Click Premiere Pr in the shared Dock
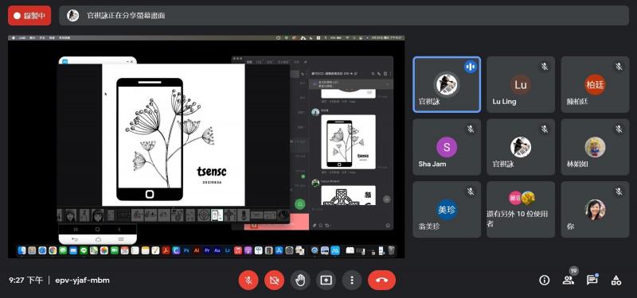This screenshot has height=298, width=637. coord(207,250)
